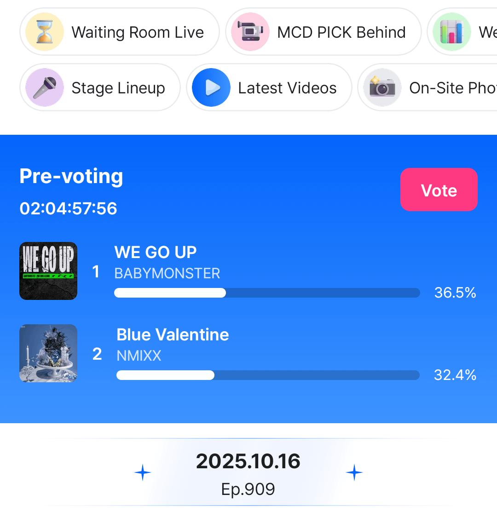This screenshot has width=497, height=529.
Task: Open Waiting Room Live label
Action: pyautogui.click(x=138, y=32)
